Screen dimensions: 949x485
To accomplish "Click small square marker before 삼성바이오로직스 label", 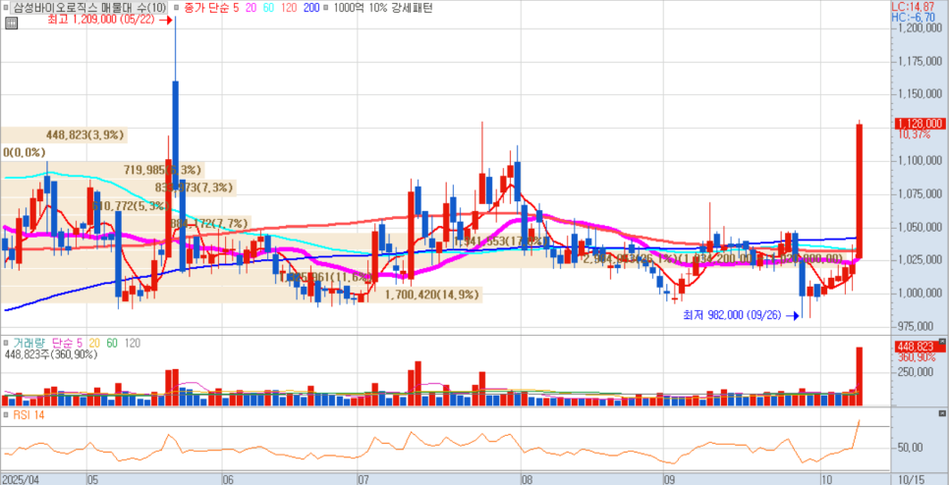I will (7, 9).
